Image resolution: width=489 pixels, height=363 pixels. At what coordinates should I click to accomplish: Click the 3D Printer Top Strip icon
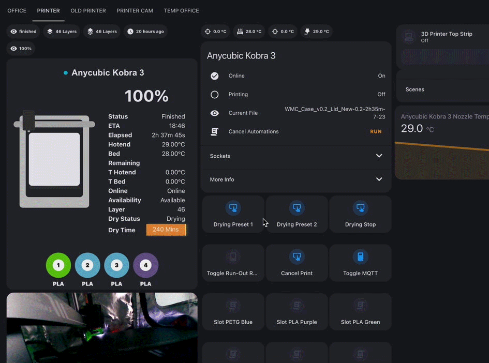coord(409,37)
